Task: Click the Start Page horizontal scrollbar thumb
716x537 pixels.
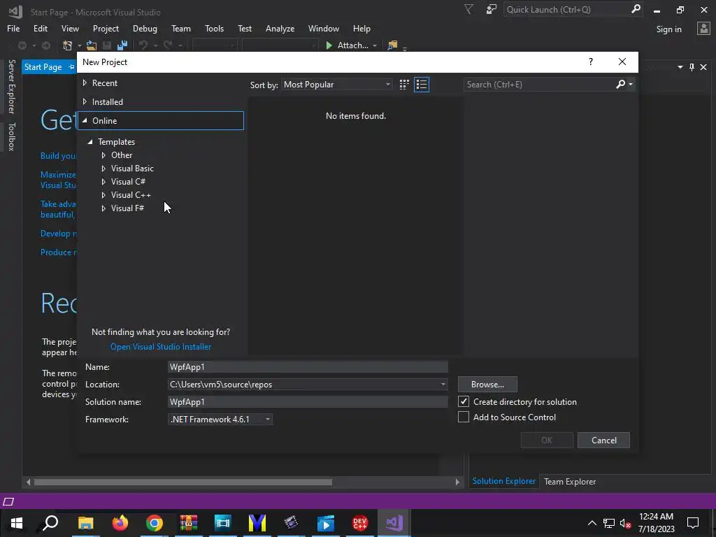Action: [x=182, y=482]
